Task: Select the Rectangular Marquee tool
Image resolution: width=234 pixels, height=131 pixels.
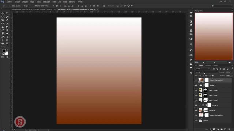Action: tap(7, 13)
